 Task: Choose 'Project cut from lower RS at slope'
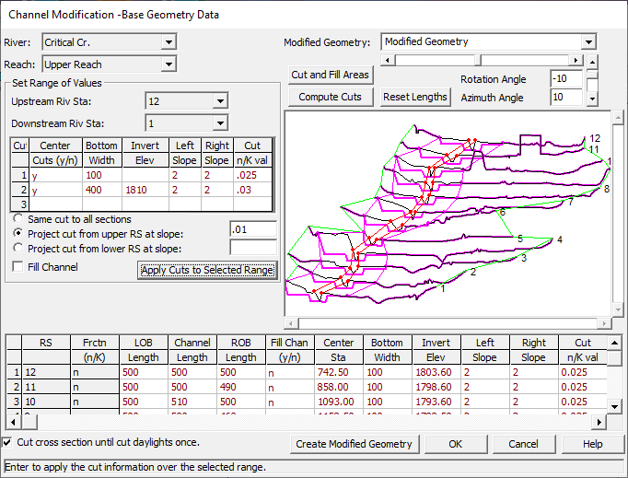(19, 247)
